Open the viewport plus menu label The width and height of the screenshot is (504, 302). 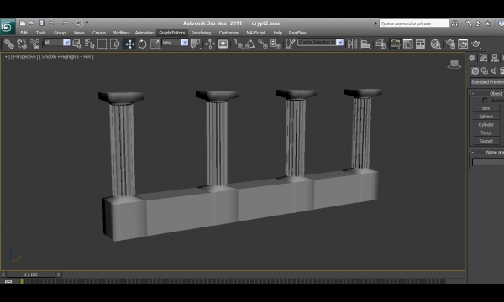pyautogui.click(x=6, y=57)
